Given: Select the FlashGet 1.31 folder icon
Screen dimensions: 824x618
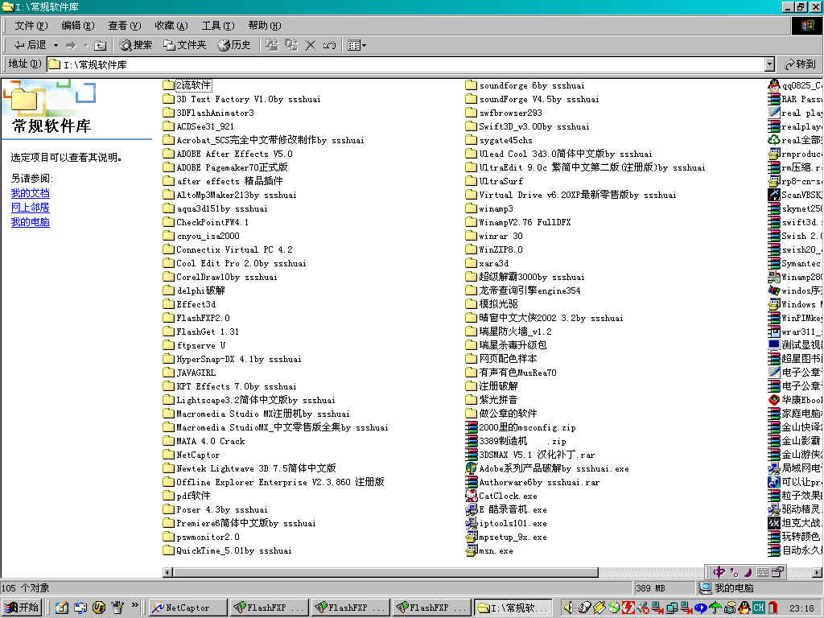Looking at the screenshot, I should [x=168, y=332].
